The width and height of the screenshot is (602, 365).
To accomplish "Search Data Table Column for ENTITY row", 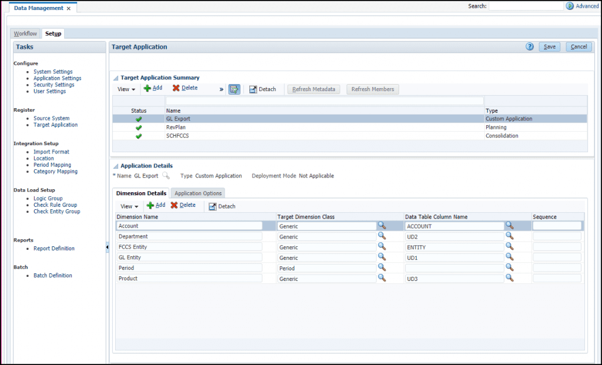I will 510,246.
